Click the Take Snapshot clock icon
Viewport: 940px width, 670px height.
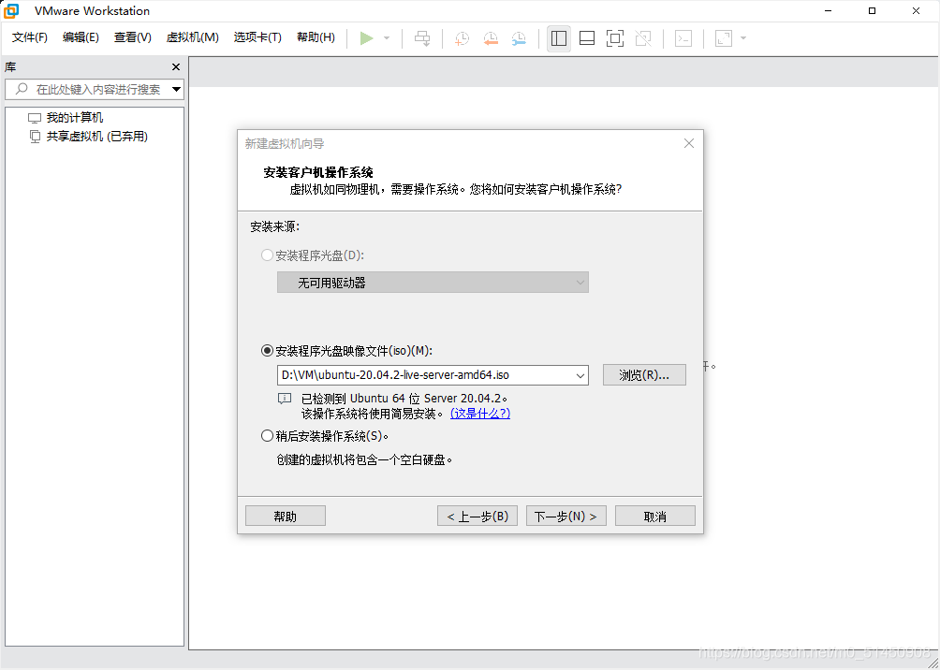point(462,38)
